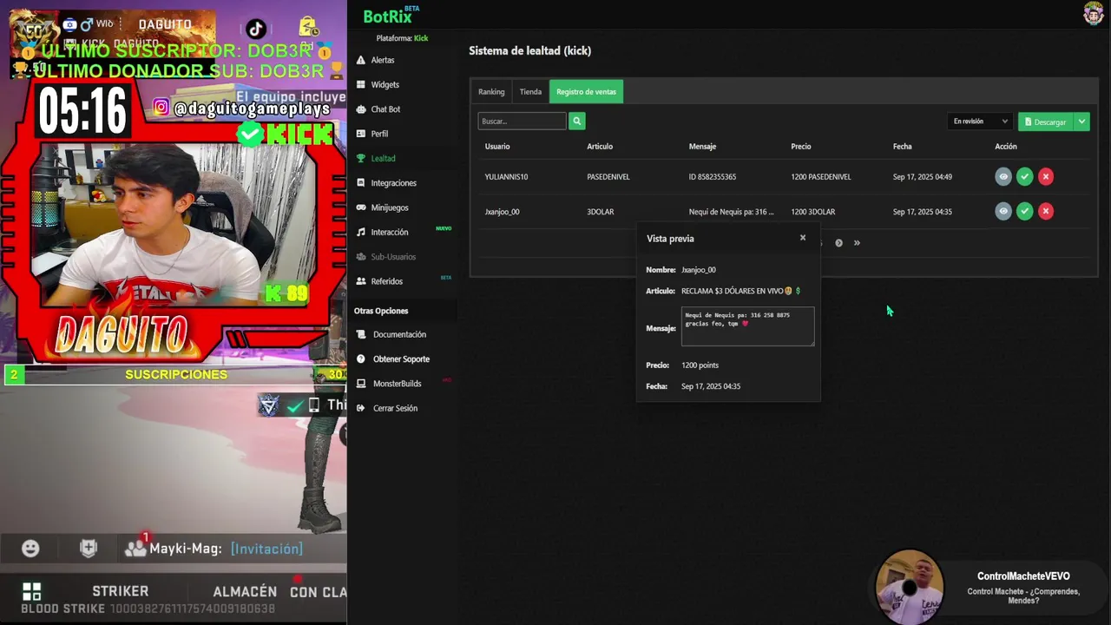
Task: Click the Invitación link from Mayki-Mag
Action: coord(266,549)
